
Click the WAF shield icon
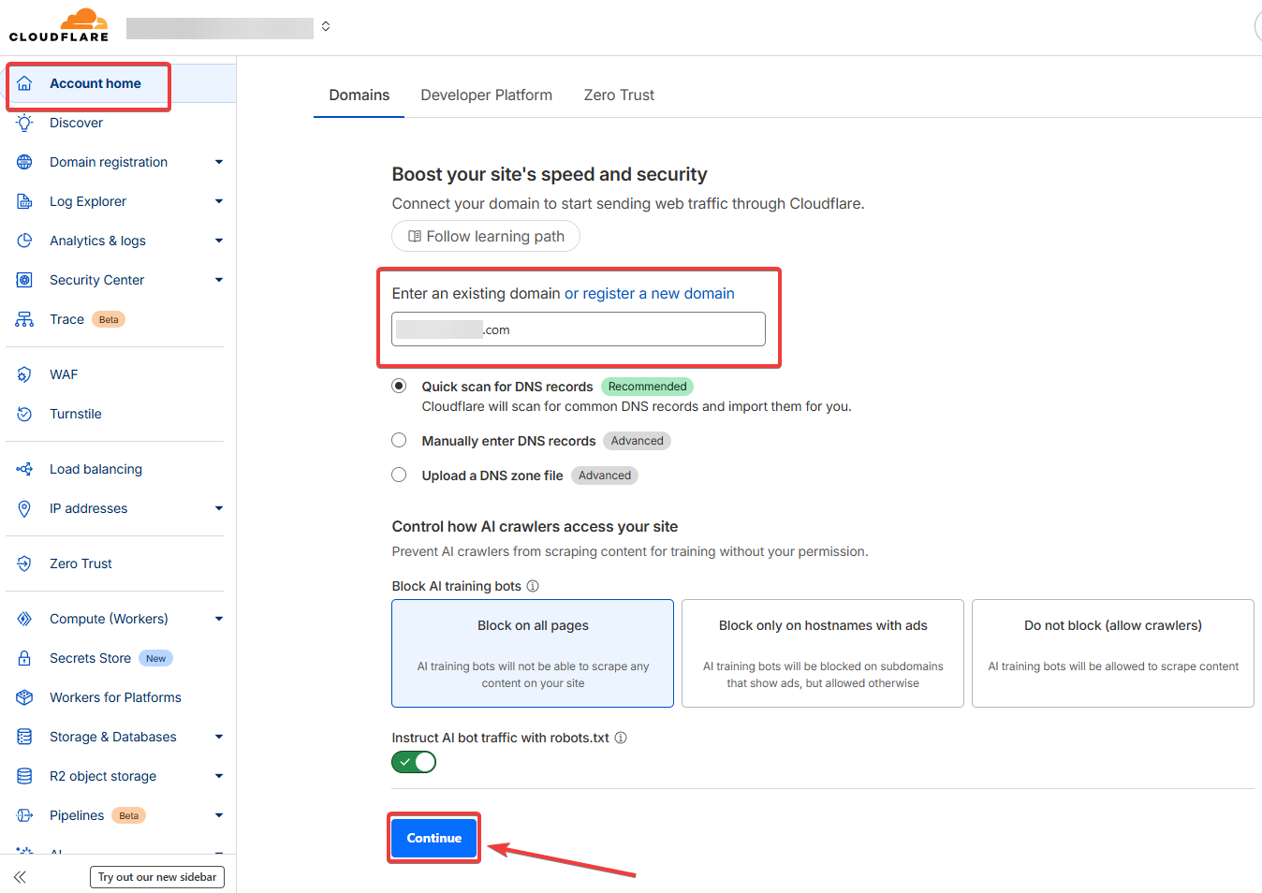[25, 374]
